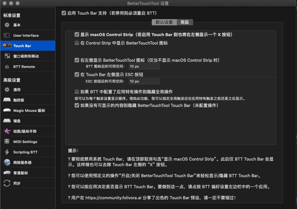Image resolution: width=297 pixels, height=209 pixels.
Task: Click the 基本 gear icon in sidebar
Action: point(7,25)
